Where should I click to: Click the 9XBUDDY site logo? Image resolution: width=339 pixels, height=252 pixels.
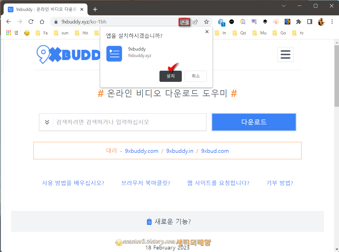coord(68,54)
